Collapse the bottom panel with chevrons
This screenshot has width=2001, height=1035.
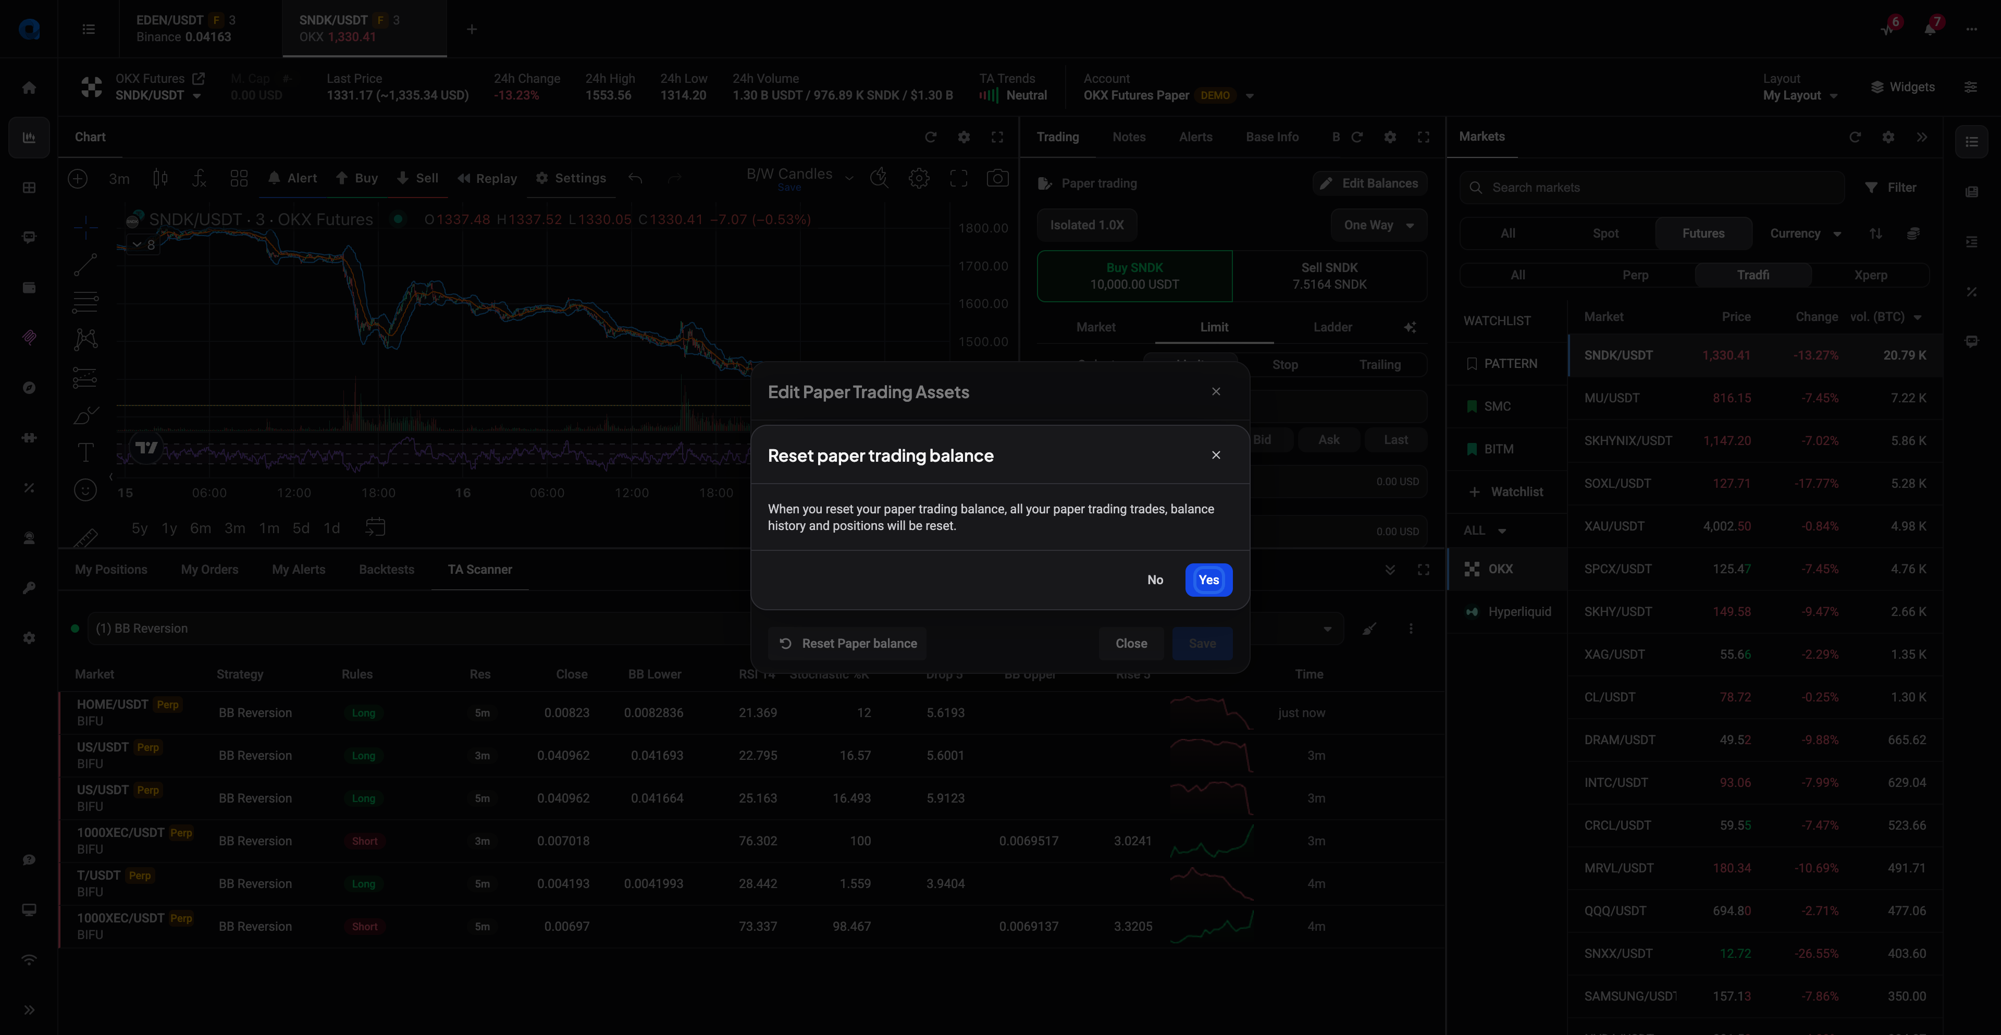coord(1390,570)
